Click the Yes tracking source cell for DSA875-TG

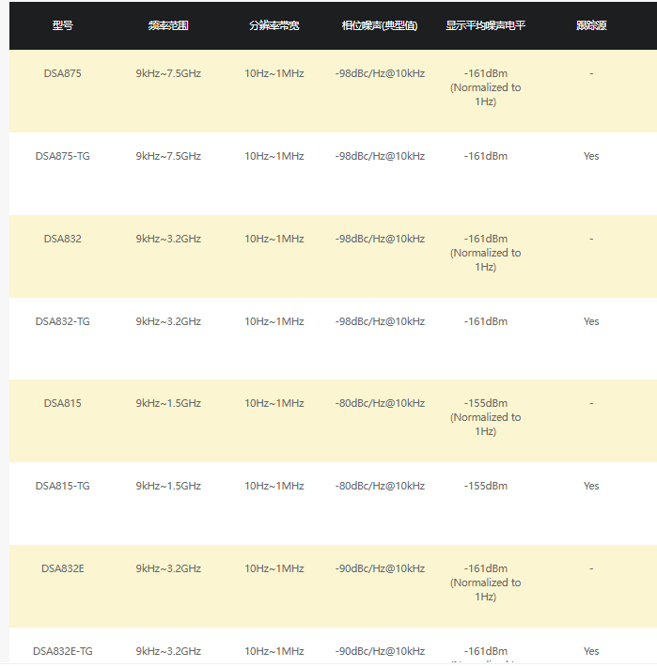(591, 156)
